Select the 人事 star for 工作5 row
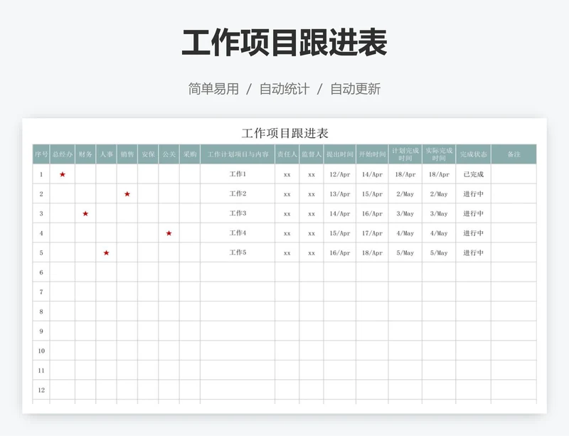 [x=107, y=252]
